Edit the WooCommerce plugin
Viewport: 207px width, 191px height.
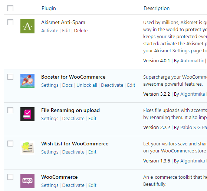click(x=92, y=185)
